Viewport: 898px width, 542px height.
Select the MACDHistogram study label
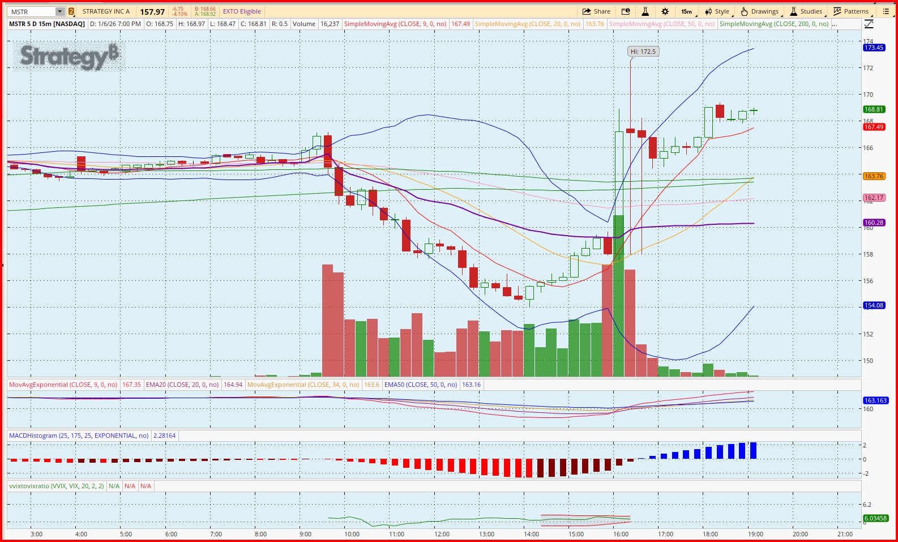(79, 436)
